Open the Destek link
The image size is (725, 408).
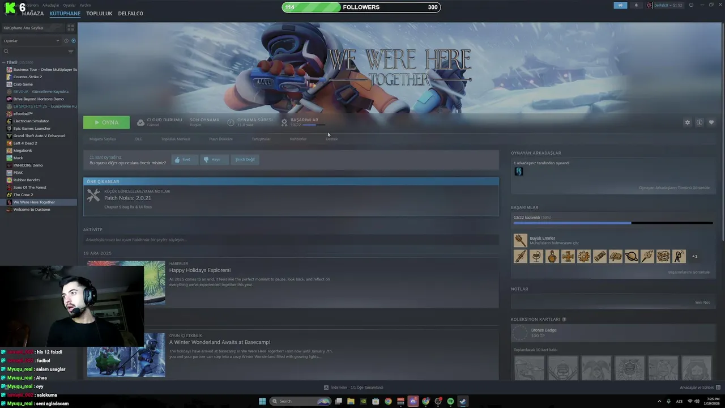coord(332,139)
